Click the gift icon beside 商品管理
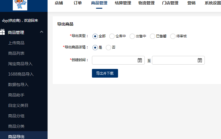Image resolution: width=221 pixels, height=139 pixels. tap(3, 32)
